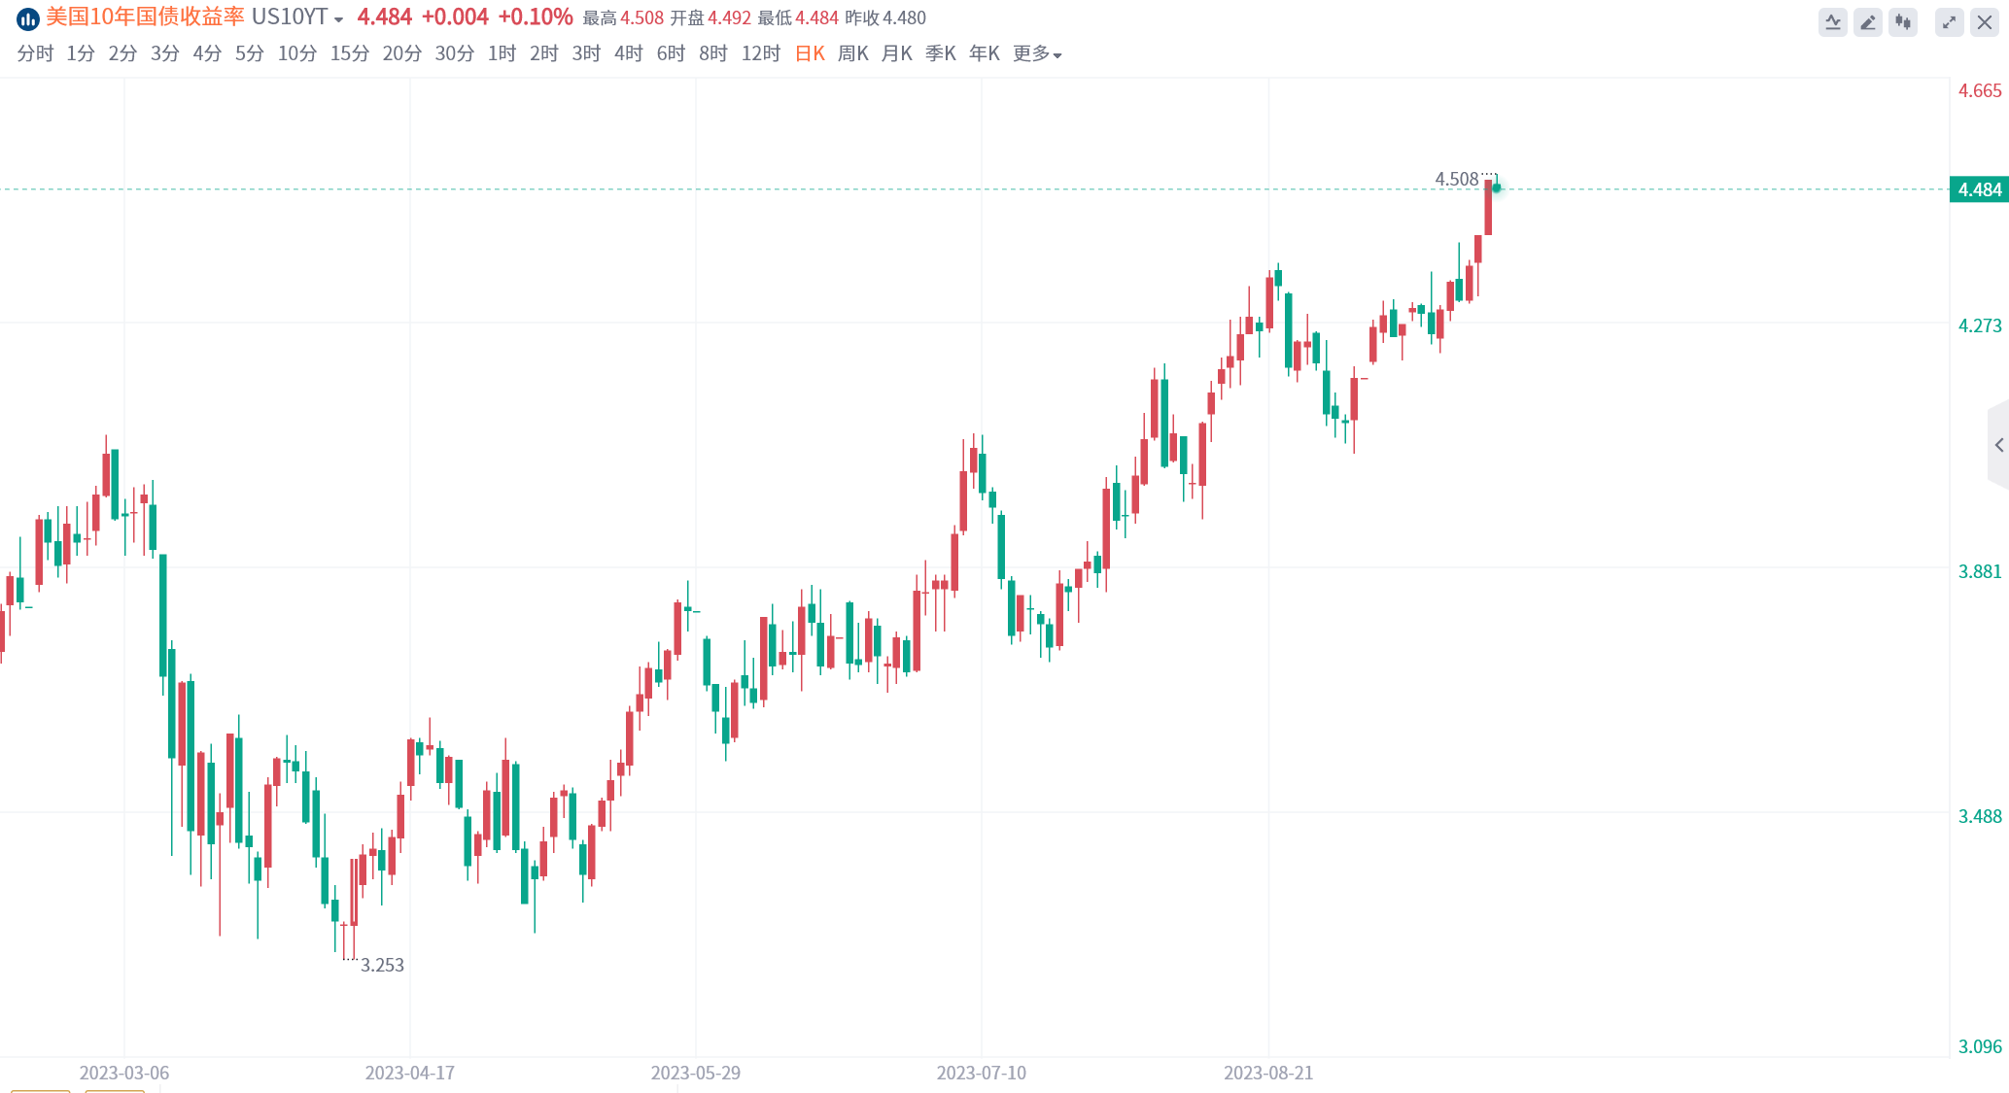The image size is (2009, 1093).
Task: Click the 日K daily chart button
Action: (x=810, y=54)
